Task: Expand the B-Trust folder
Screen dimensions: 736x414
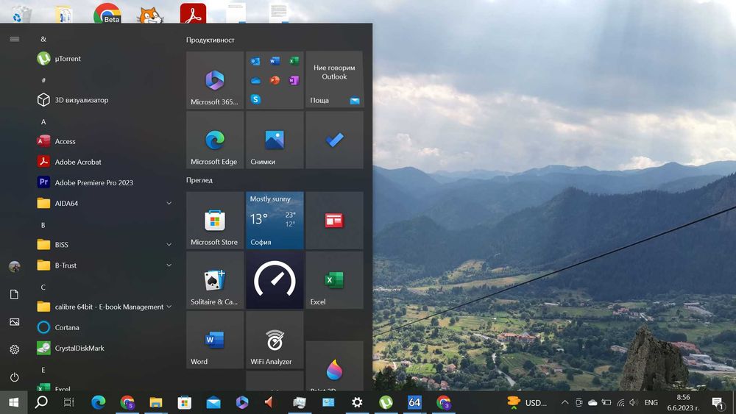Action: pyautogui.click(x=105, y=265)
